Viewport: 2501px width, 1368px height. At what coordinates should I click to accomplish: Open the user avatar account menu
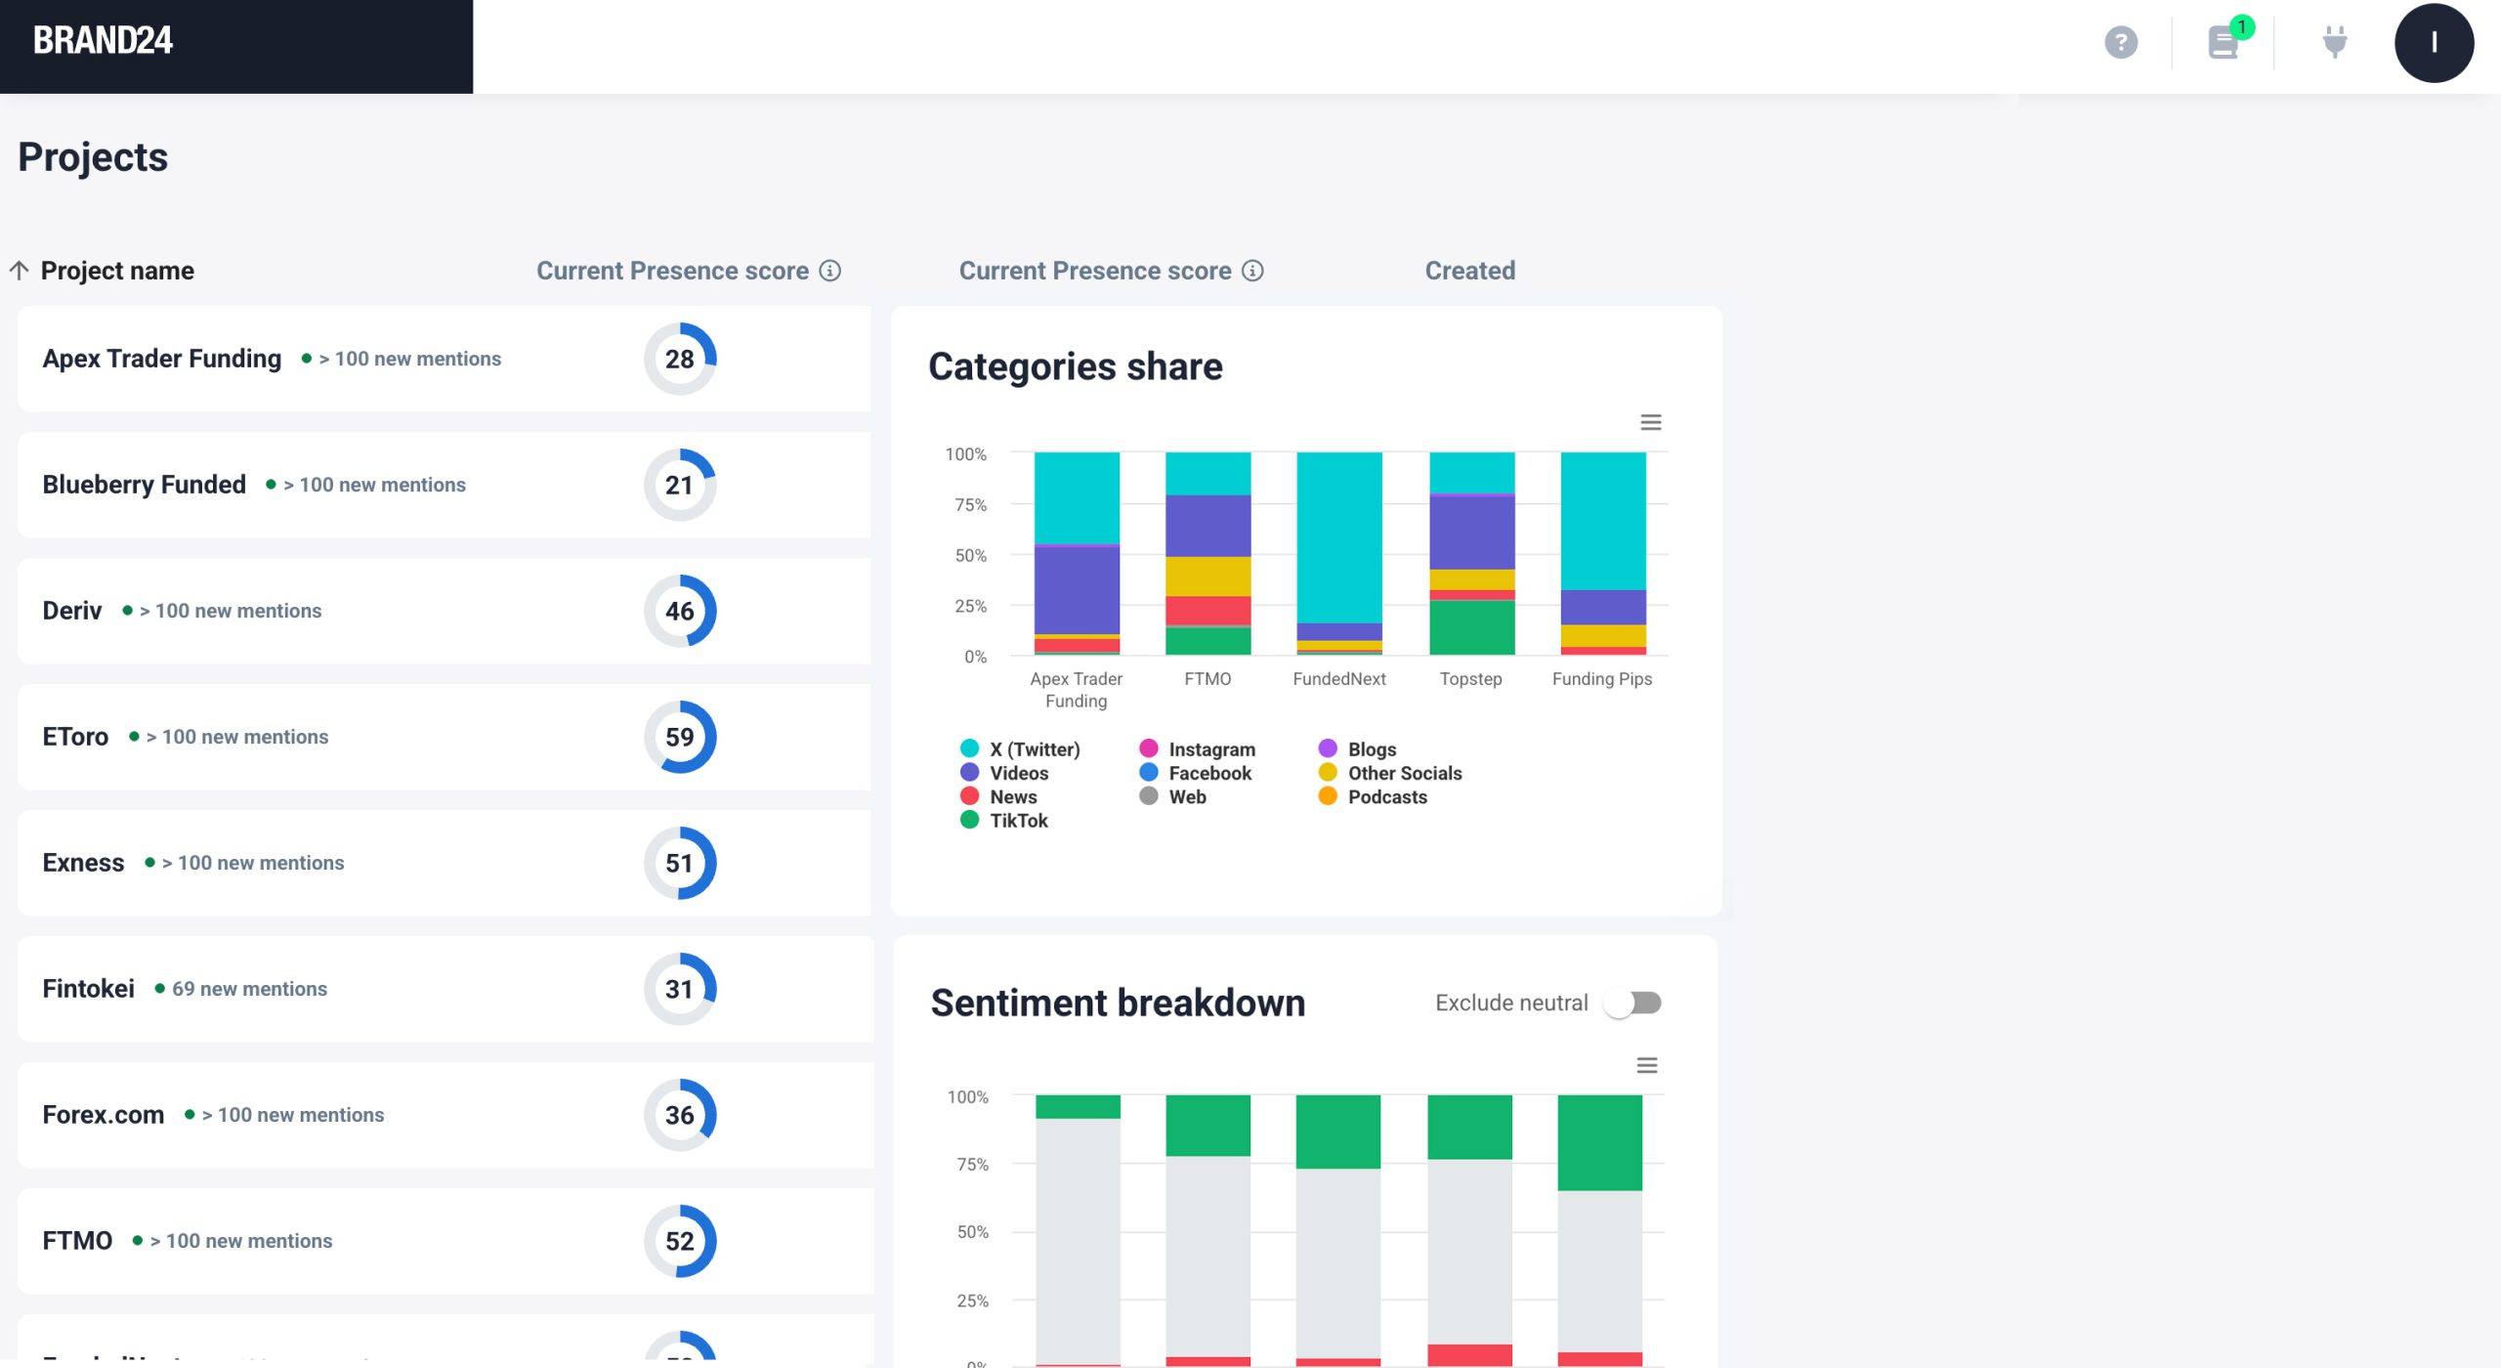[x=2433, y=43]
